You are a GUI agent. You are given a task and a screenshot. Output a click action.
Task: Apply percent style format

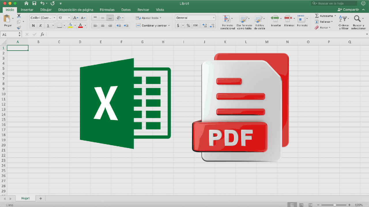click(x=188, y=26)
